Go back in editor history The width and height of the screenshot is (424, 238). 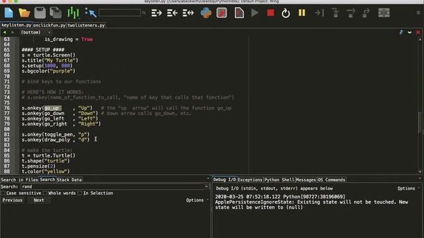click(x=5, y=32)
